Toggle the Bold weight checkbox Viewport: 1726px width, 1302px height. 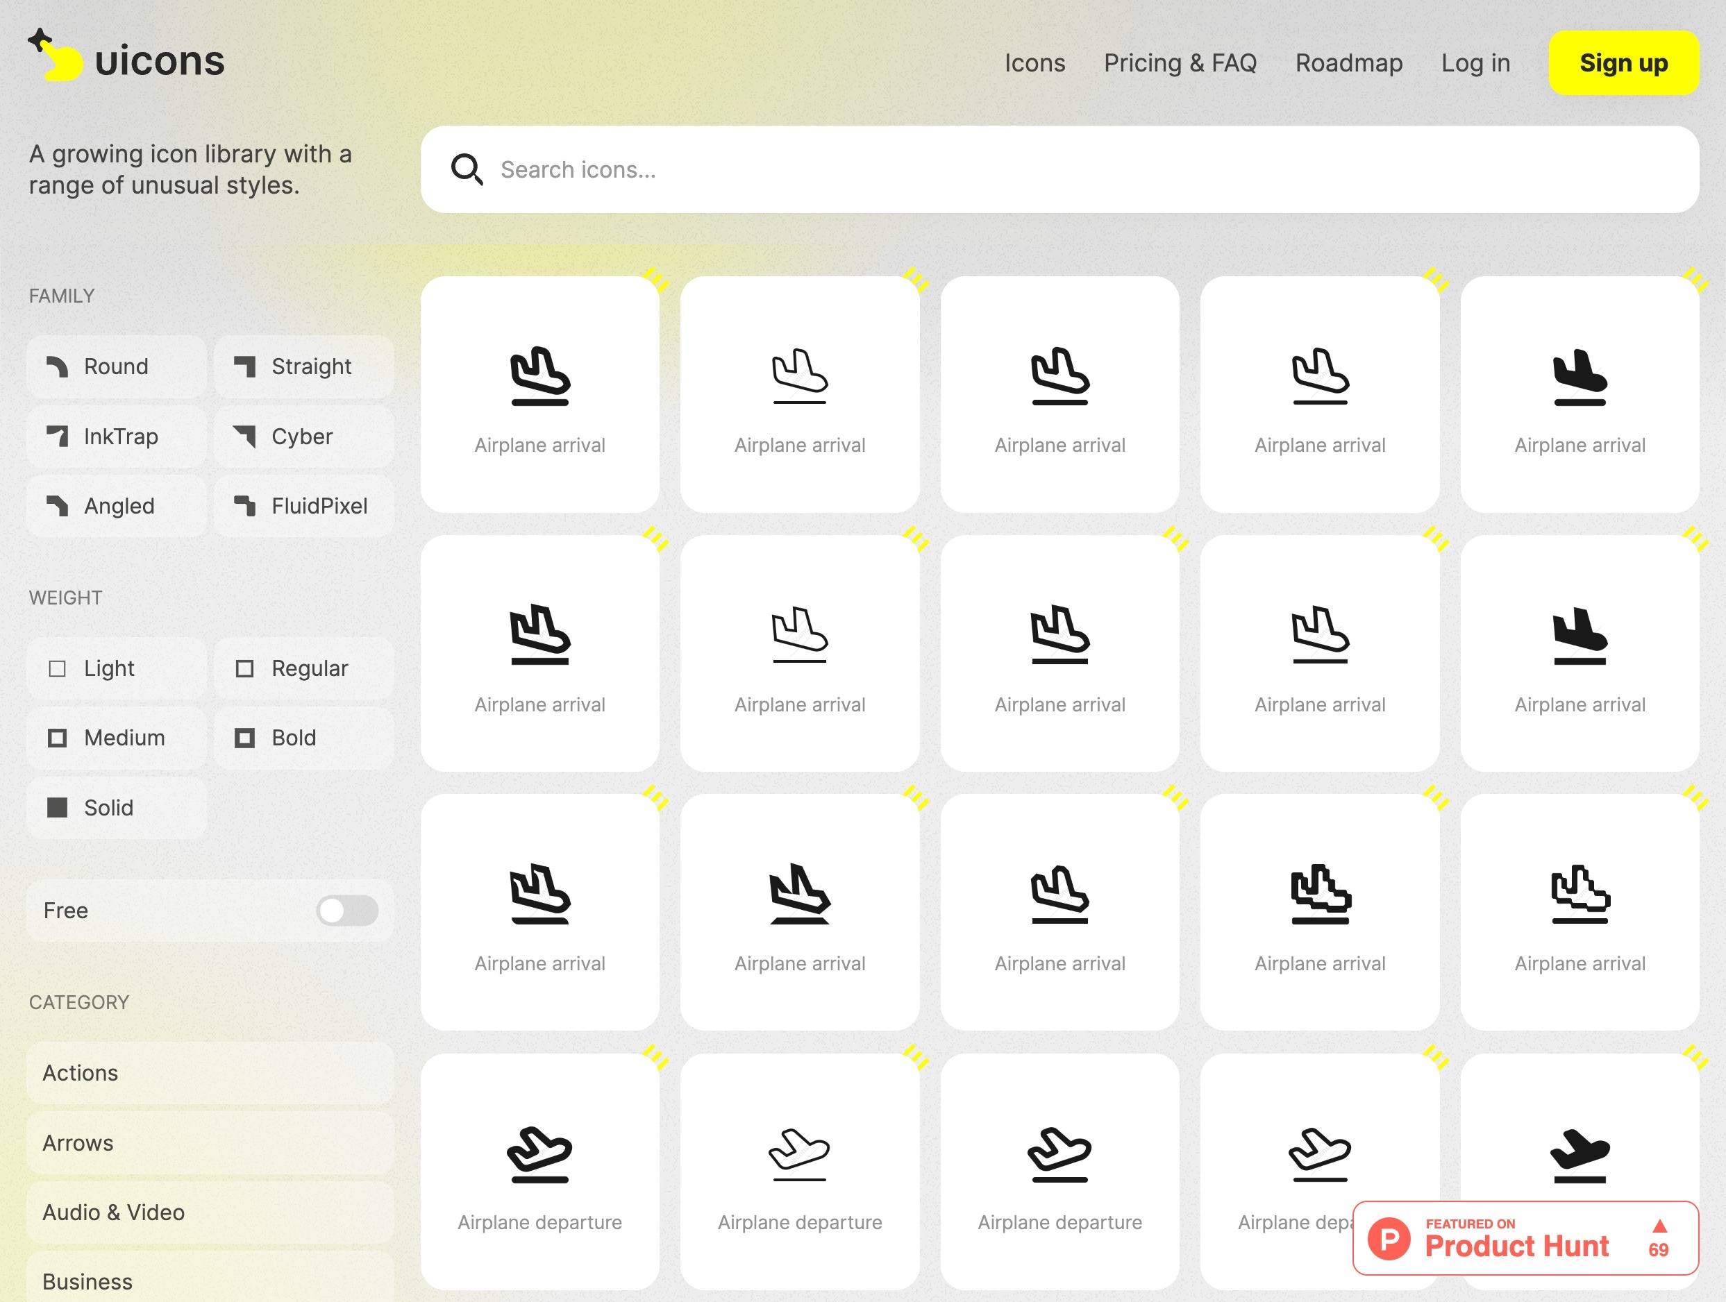tap(244, 737)
